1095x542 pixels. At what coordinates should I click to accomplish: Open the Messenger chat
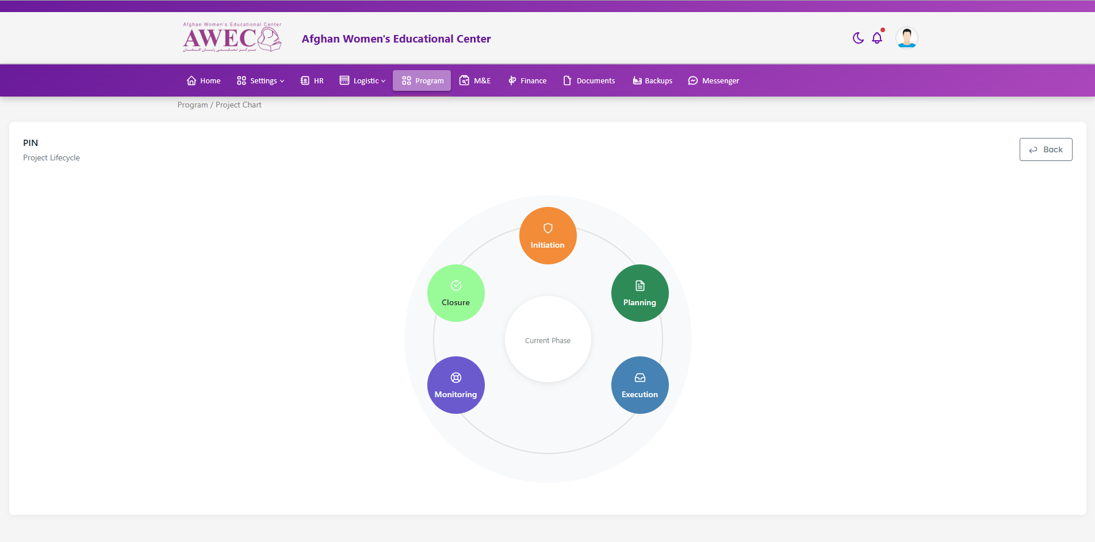714,81
